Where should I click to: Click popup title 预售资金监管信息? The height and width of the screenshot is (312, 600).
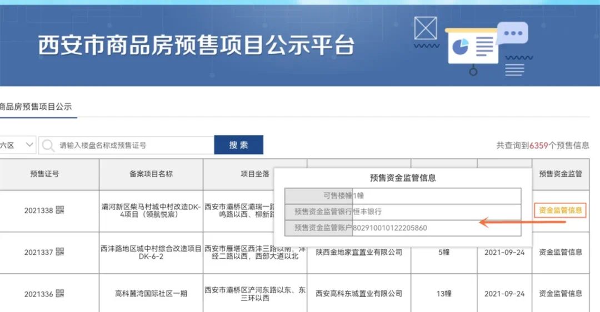pos(403,178)
